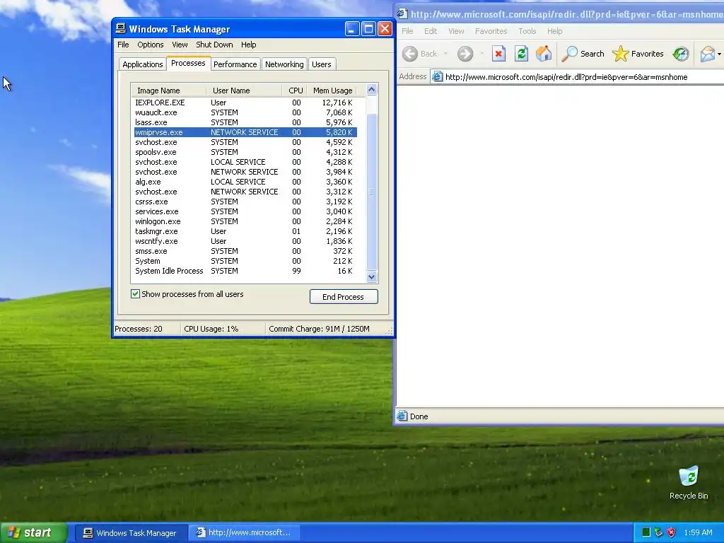Click the process list scrollbar up arrow

372,90
